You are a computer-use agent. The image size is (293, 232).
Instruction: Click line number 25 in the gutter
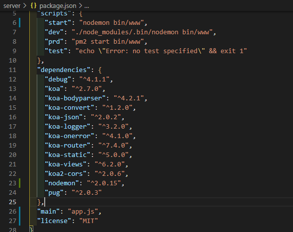(x=12, y=202)
